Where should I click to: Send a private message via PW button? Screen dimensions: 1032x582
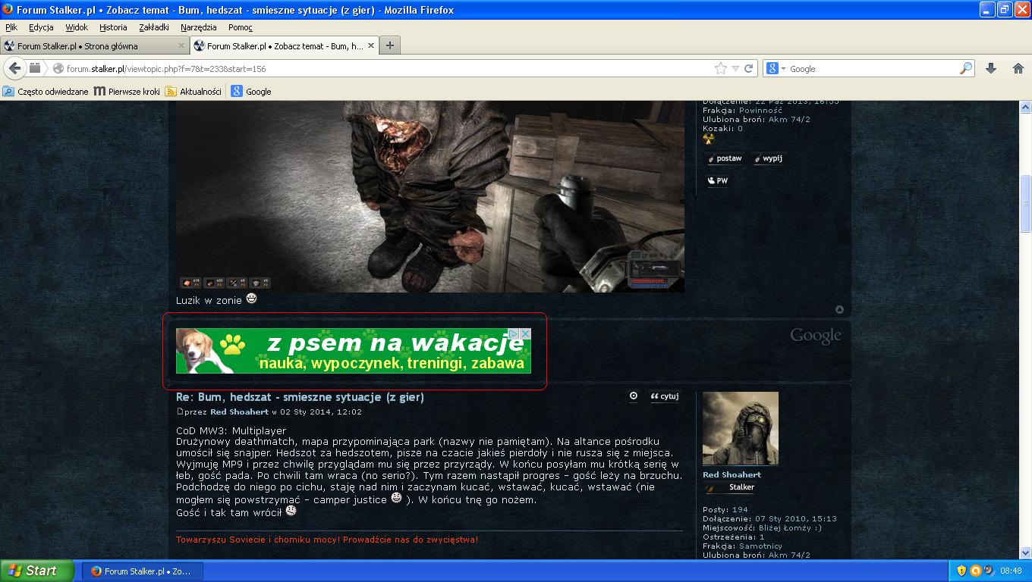717,180
